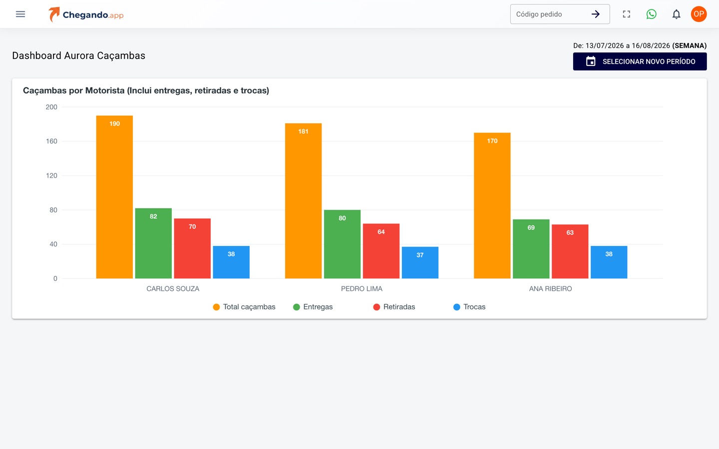Toggle Retiradas legend series
This screenshot has width=719, height=449.
point(394,307)
